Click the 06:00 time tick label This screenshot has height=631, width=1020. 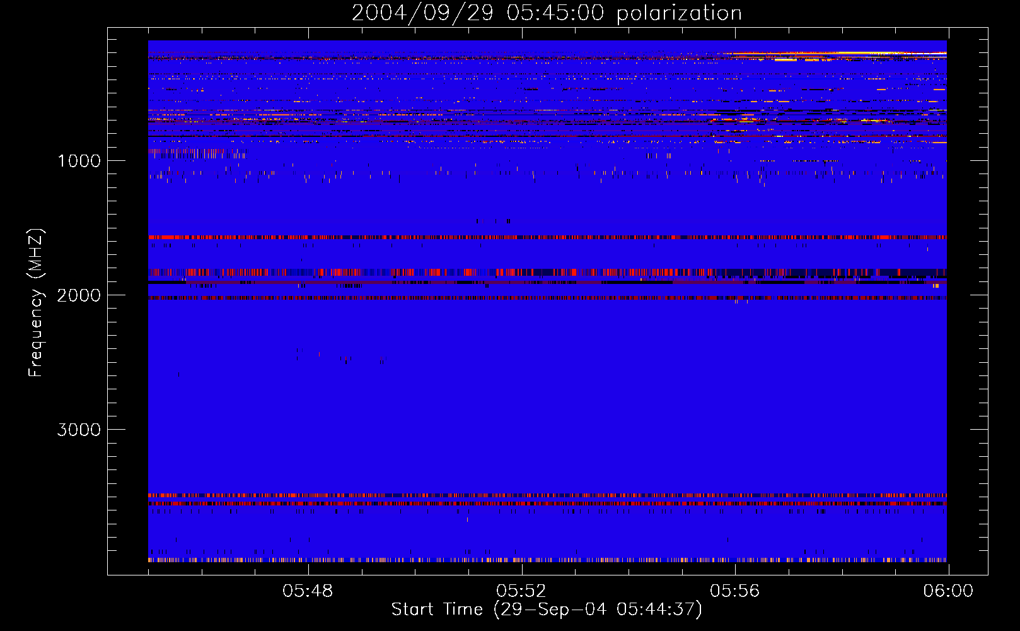(x=948, y=591)
